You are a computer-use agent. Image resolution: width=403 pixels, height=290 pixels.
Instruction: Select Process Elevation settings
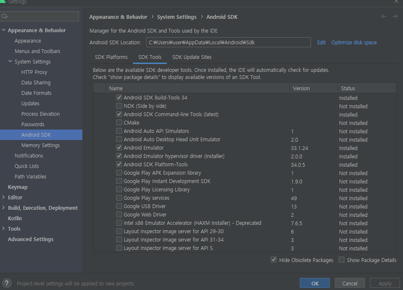41,114
